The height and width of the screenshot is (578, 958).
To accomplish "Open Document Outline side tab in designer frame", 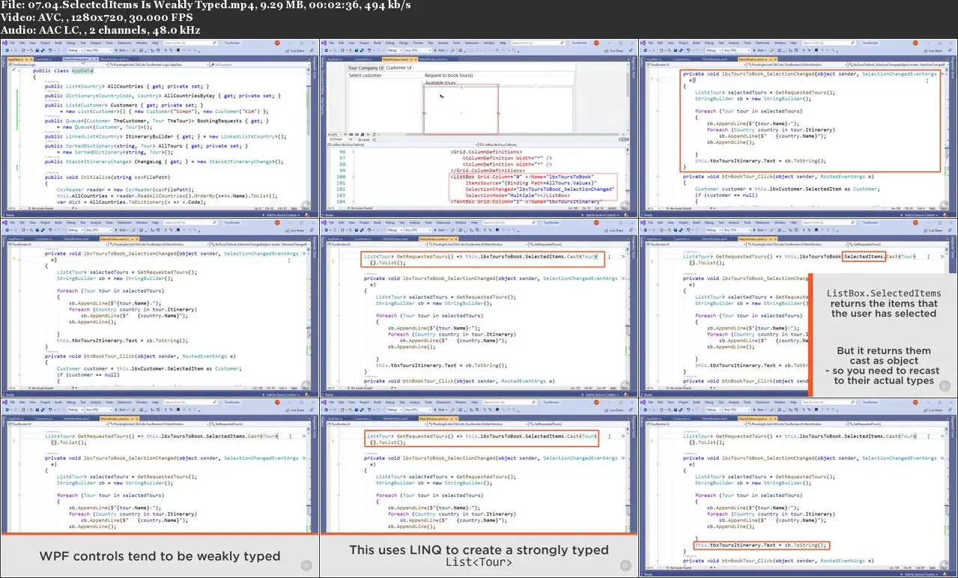I will (x=323, y=82).
